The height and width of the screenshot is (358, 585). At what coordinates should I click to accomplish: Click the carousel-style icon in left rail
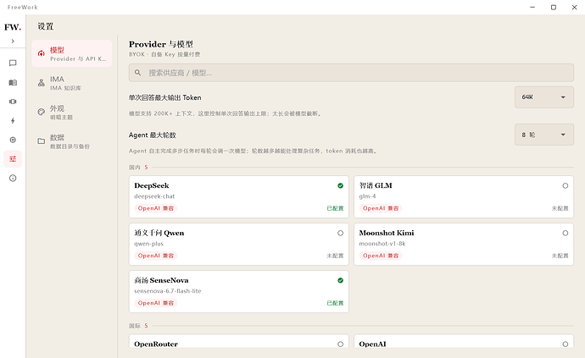13,102
